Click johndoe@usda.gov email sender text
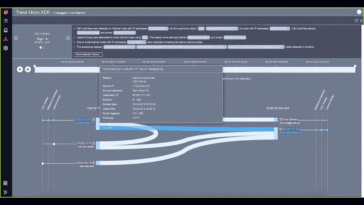 pyautogui.click(x=290, y=123)
